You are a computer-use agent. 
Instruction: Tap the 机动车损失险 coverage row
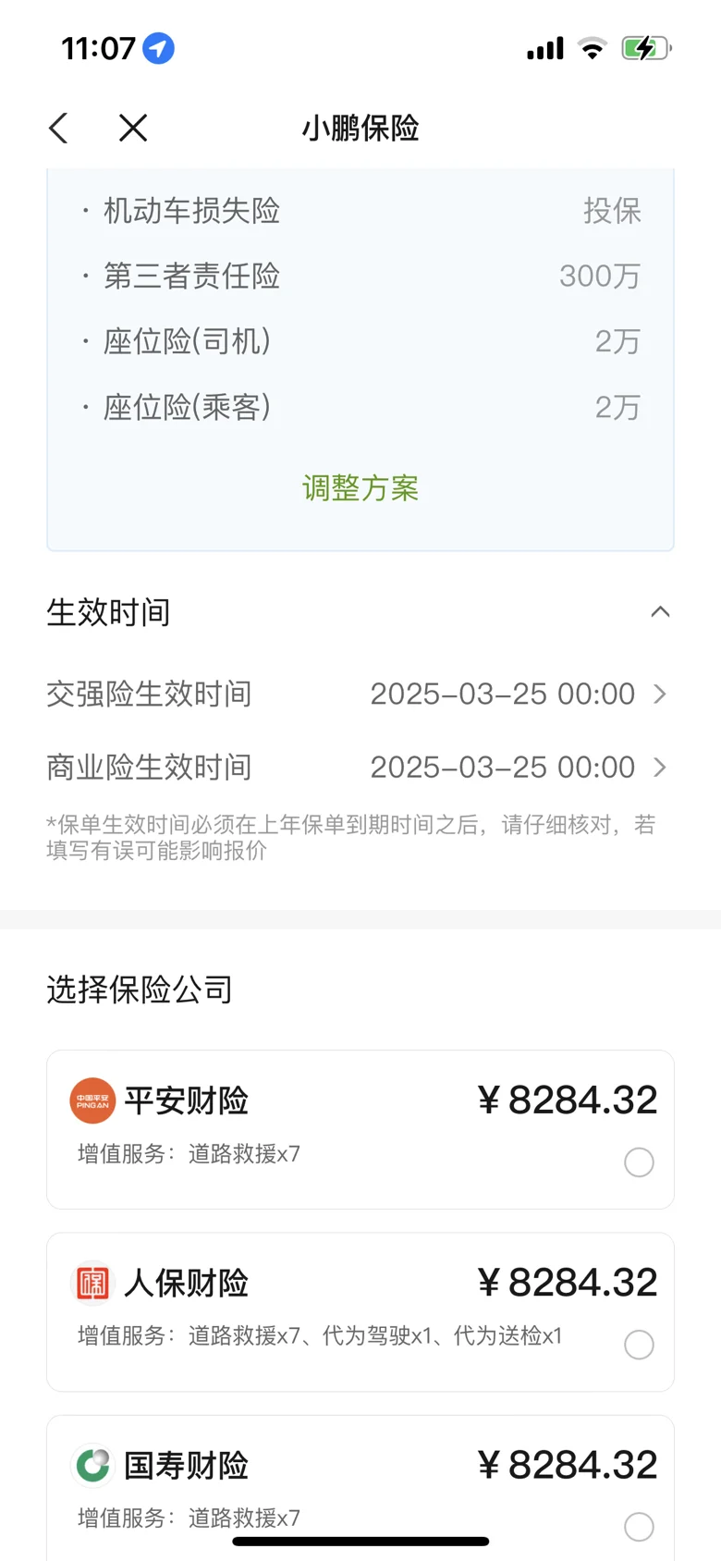(x=360, y=211)
